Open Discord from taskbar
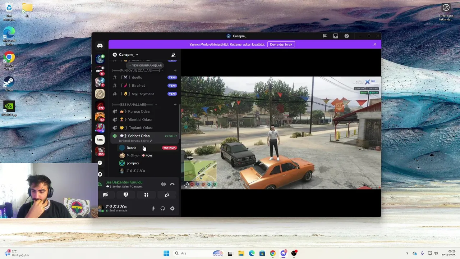The height and width of the screenshot is (259, 460). pyautogui.click(x=284, y=253)
